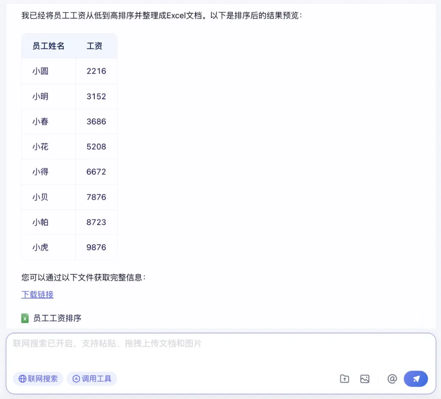Toggle the 联网搜索 web search option
Screen dimensions: 441x399
[38, 379]
